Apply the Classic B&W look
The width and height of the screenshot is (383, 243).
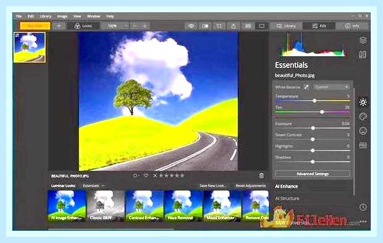point(106,206)
